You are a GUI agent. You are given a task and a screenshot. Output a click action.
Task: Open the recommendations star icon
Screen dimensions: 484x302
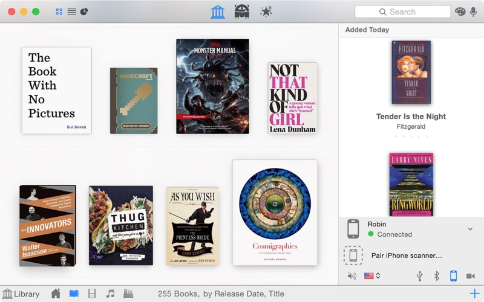click(266, 11)
